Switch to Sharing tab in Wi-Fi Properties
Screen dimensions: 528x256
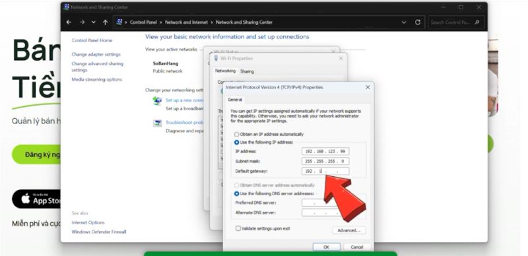tap(247, 71)
